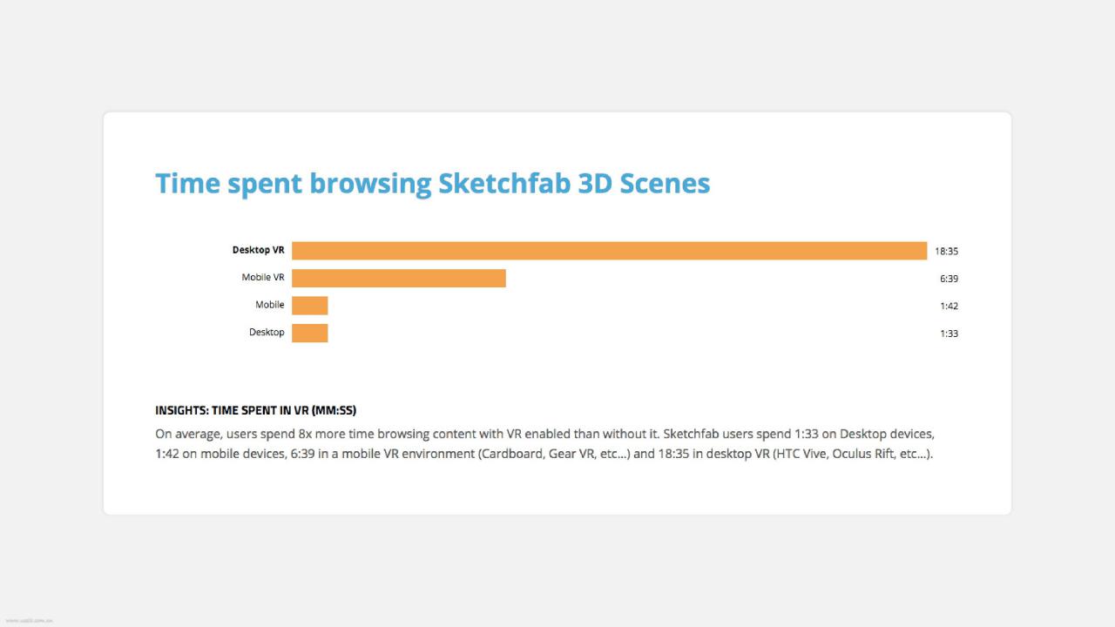Viewport: 1115px width, 627px height.
Task: Click the 1:33 value label
Action: click(949, 334)
